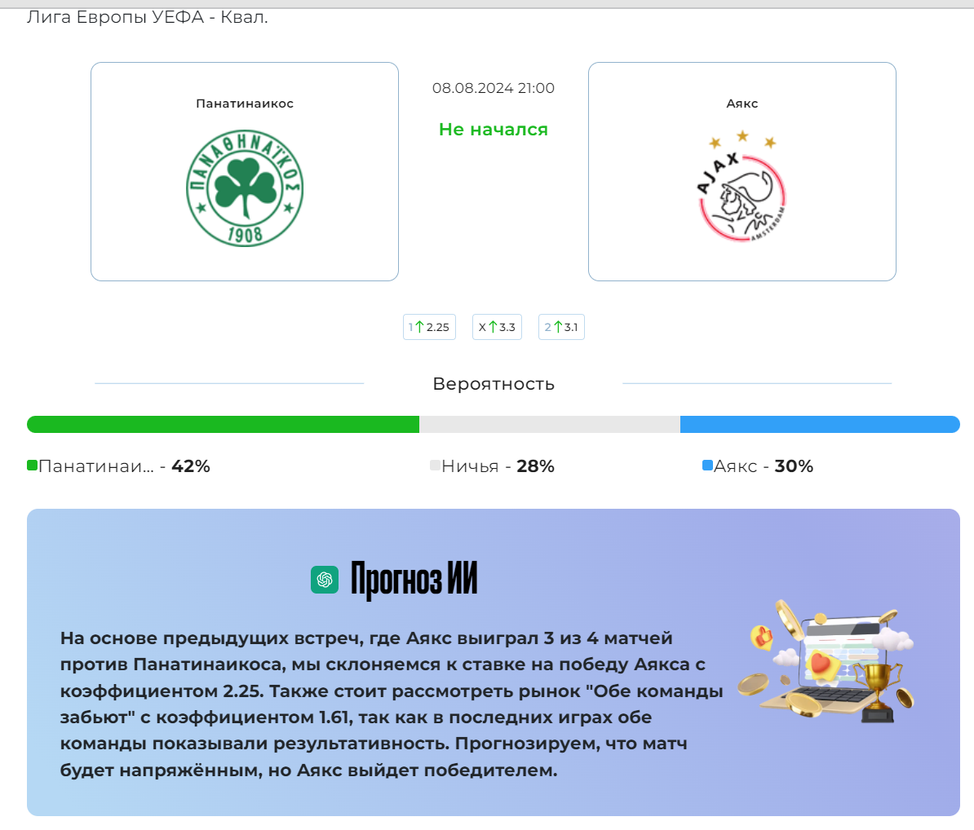Click the green ChatGPT-style AI icon
Viewport: 974px width, 830px height.
(324, 580)
